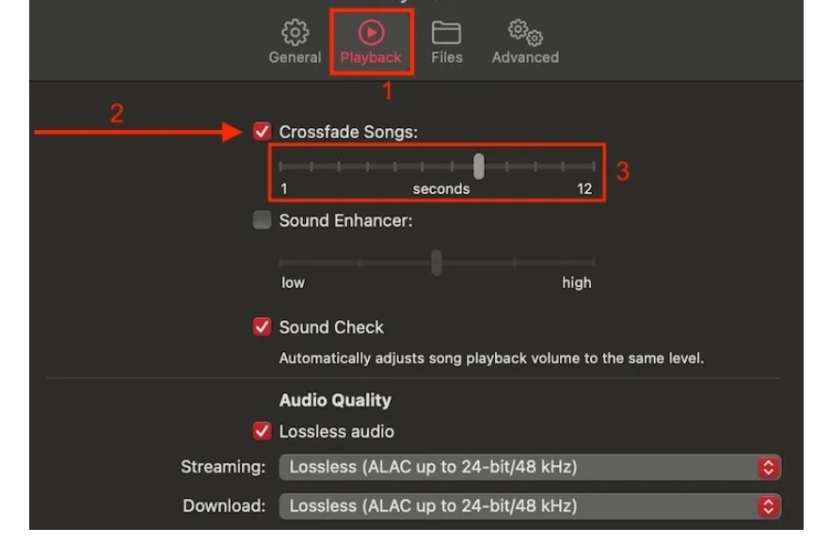Expand the Streaming quality dropdown
814x560 pixels.
pos(530,467)
